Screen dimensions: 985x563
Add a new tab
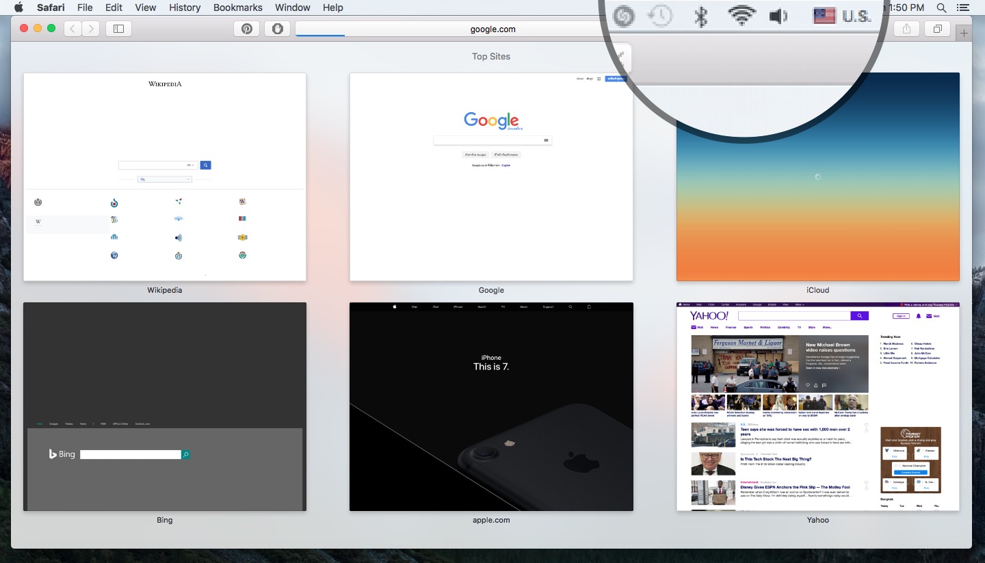tap(964, 33)
